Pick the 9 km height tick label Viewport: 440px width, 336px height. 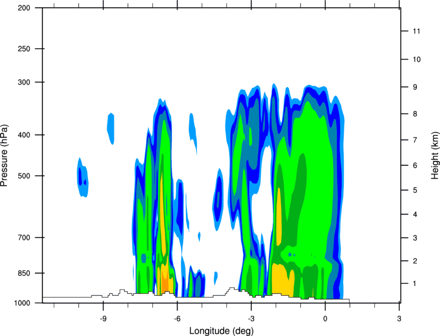pyautogui.click(x=415, y=87)
